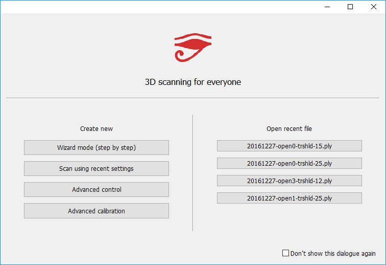Open recent file 20161227-open3-trshld-12.ply
Image resolution: width=386 pixels, height=265 pixels.
[x=289, y=181]
